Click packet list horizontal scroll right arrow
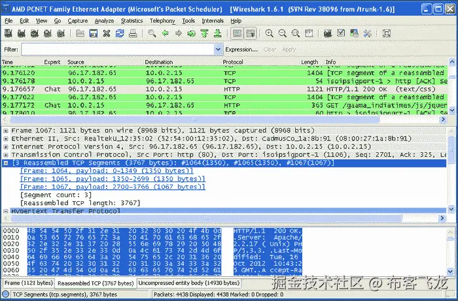 (x=444, y=119)
